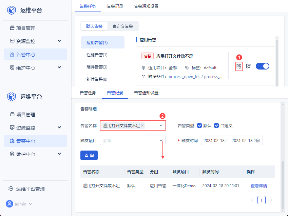
Task: Uncheck the 自定义 alarm type checkbox
Action: coord(216,126)
